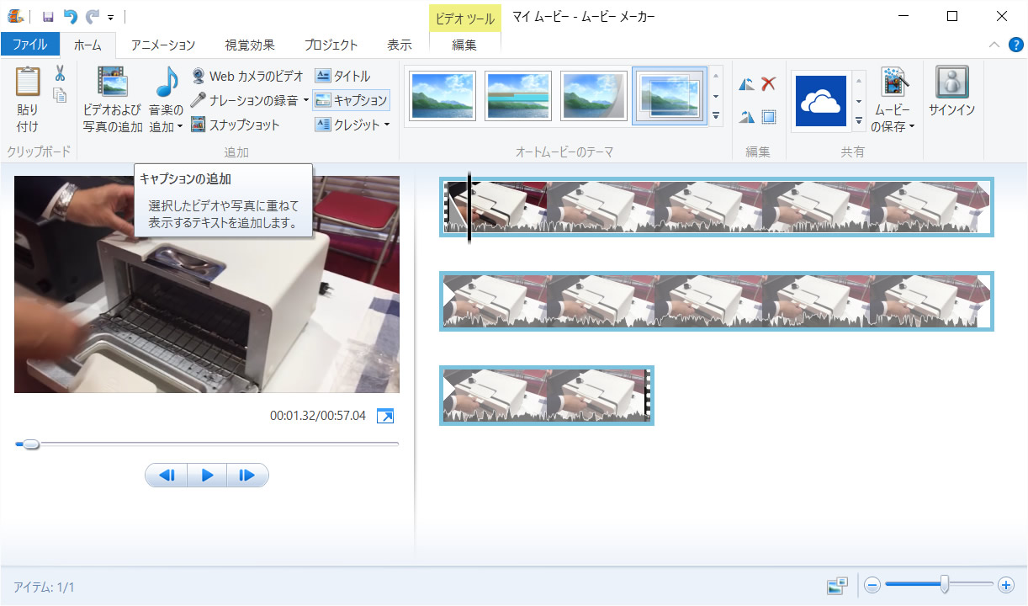
Task: Select the last short clip in the storyboard
Action: pyautogui.click(x=547, y=395)
